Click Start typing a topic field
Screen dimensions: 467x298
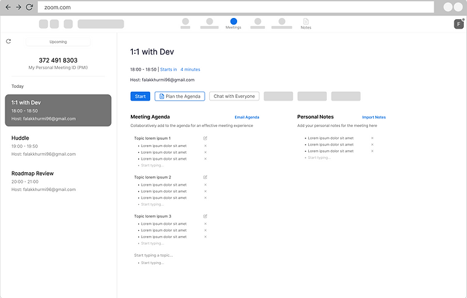pyautogui.click(x=153, y=255)
